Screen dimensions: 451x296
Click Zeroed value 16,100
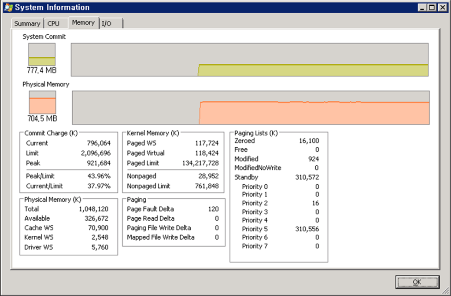coord(309,141)
